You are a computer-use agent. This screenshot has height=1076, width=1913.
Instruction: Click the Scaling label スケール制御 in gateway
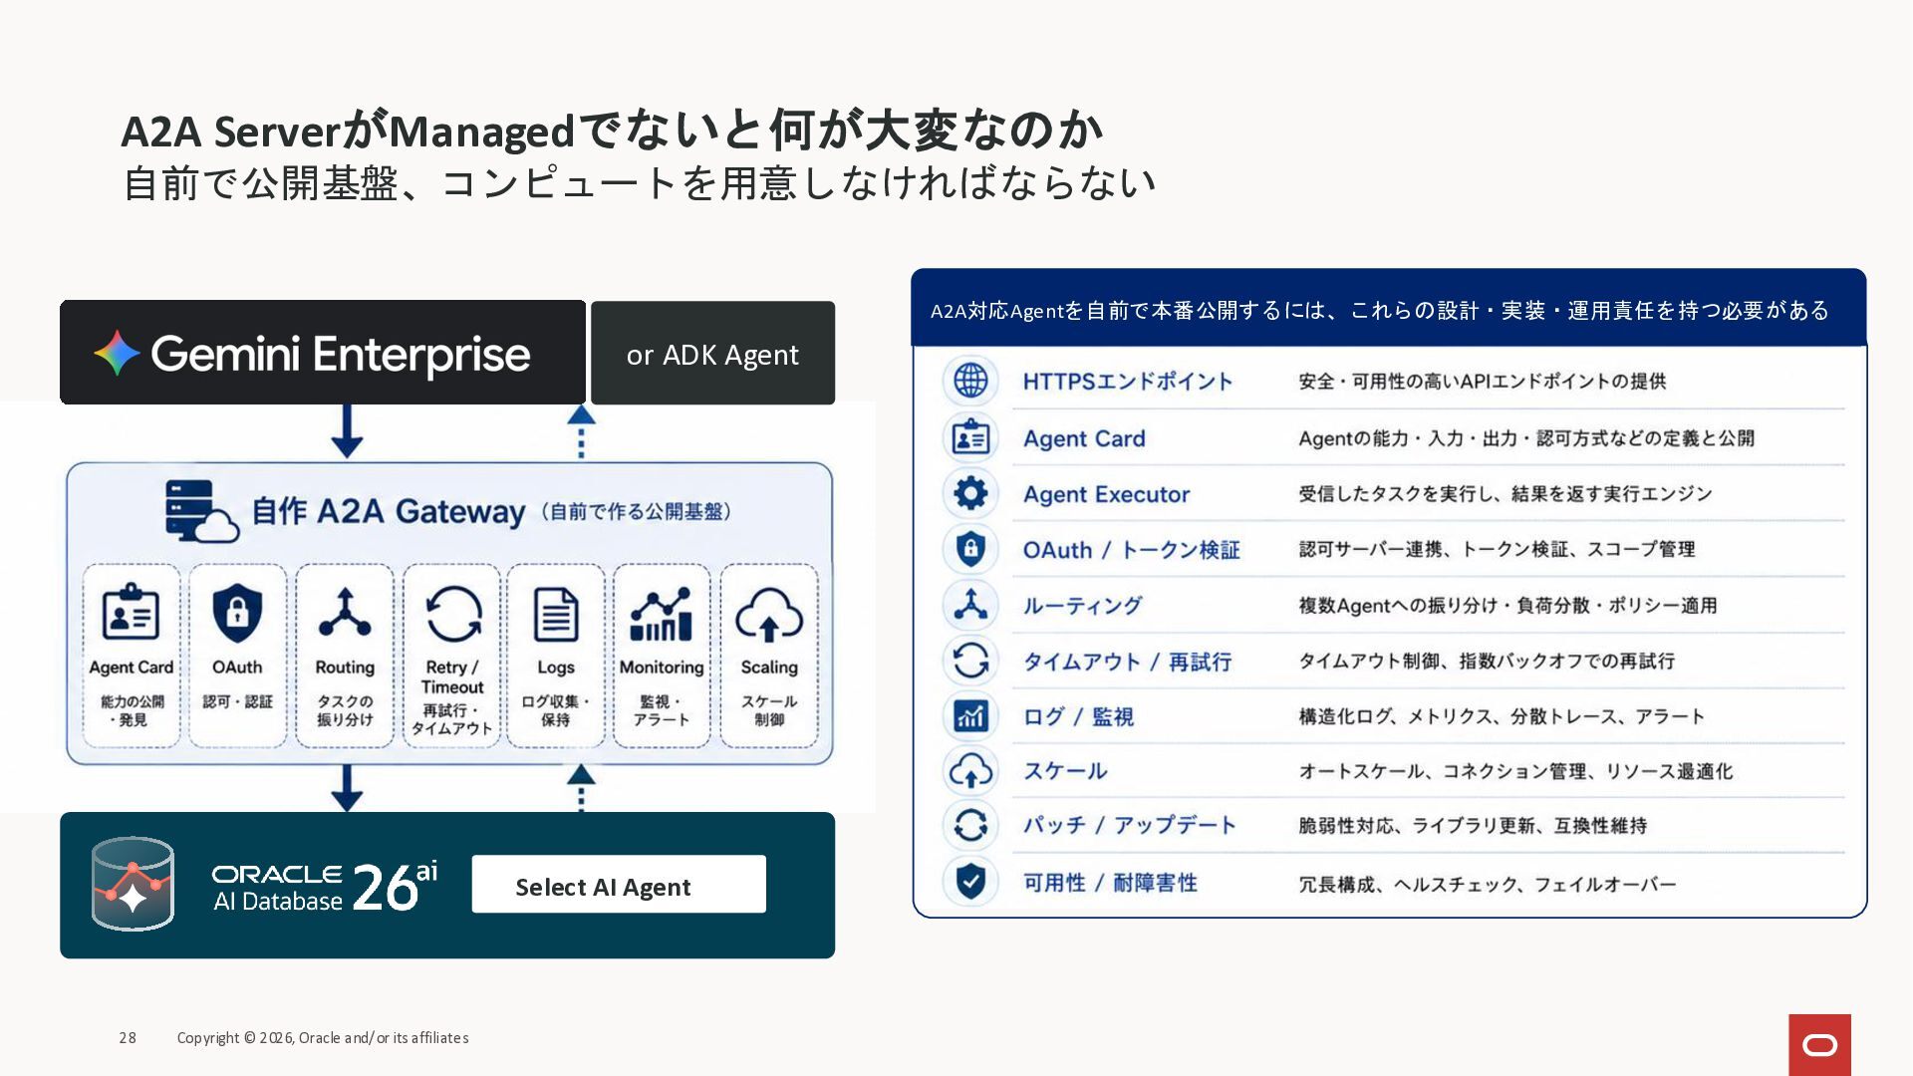pos(769,710)
